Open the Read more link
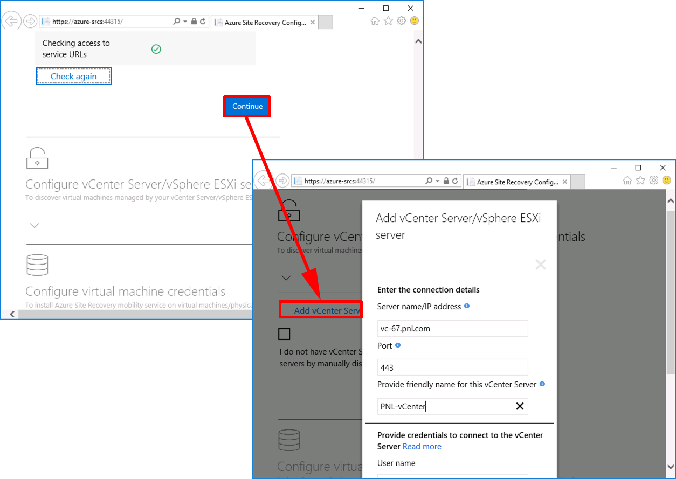Viewport: 676px width, 479px height. pos(422,447)
